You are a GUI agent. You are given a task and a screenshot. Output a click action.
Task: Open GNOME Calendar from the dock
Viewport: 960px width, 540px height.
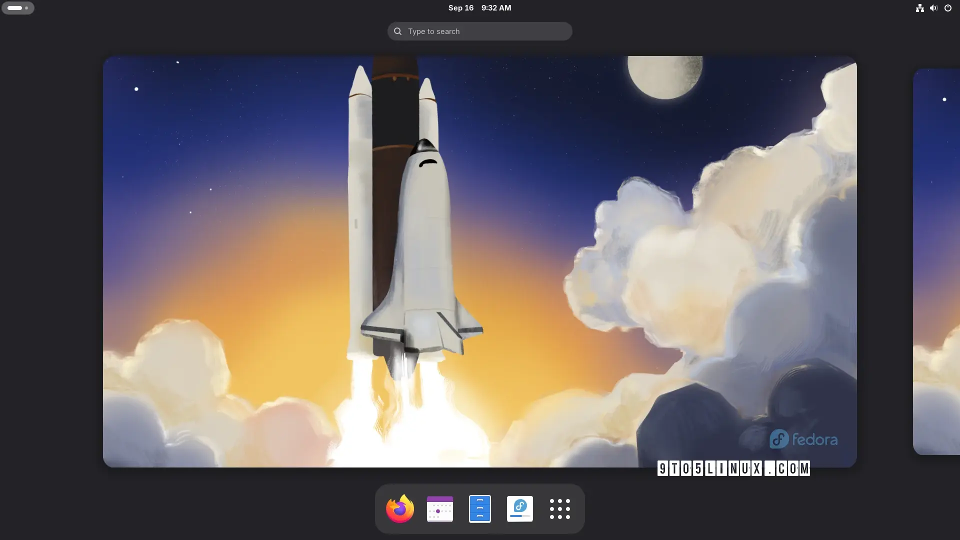pos(439,509)
